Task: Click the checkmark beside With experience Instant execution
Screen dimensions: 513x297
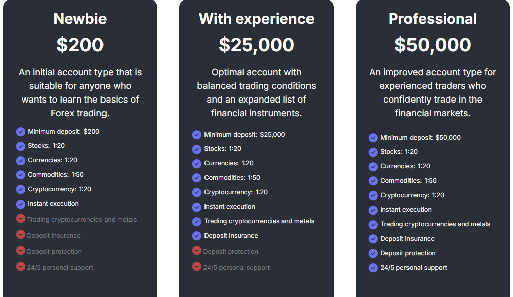Action: 196,207
